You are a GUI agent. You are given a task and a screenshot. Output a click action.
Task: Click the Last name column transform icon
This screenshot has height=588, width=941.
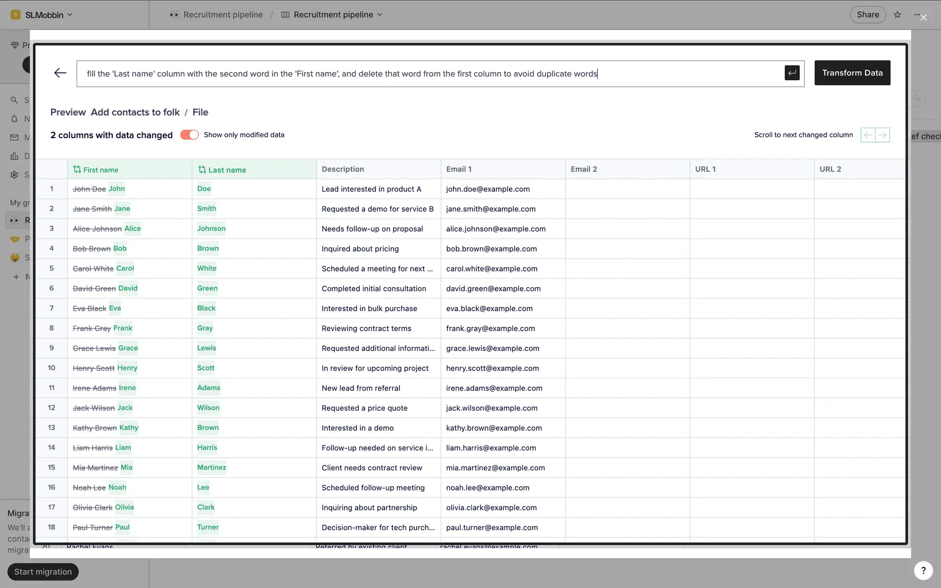202,170
